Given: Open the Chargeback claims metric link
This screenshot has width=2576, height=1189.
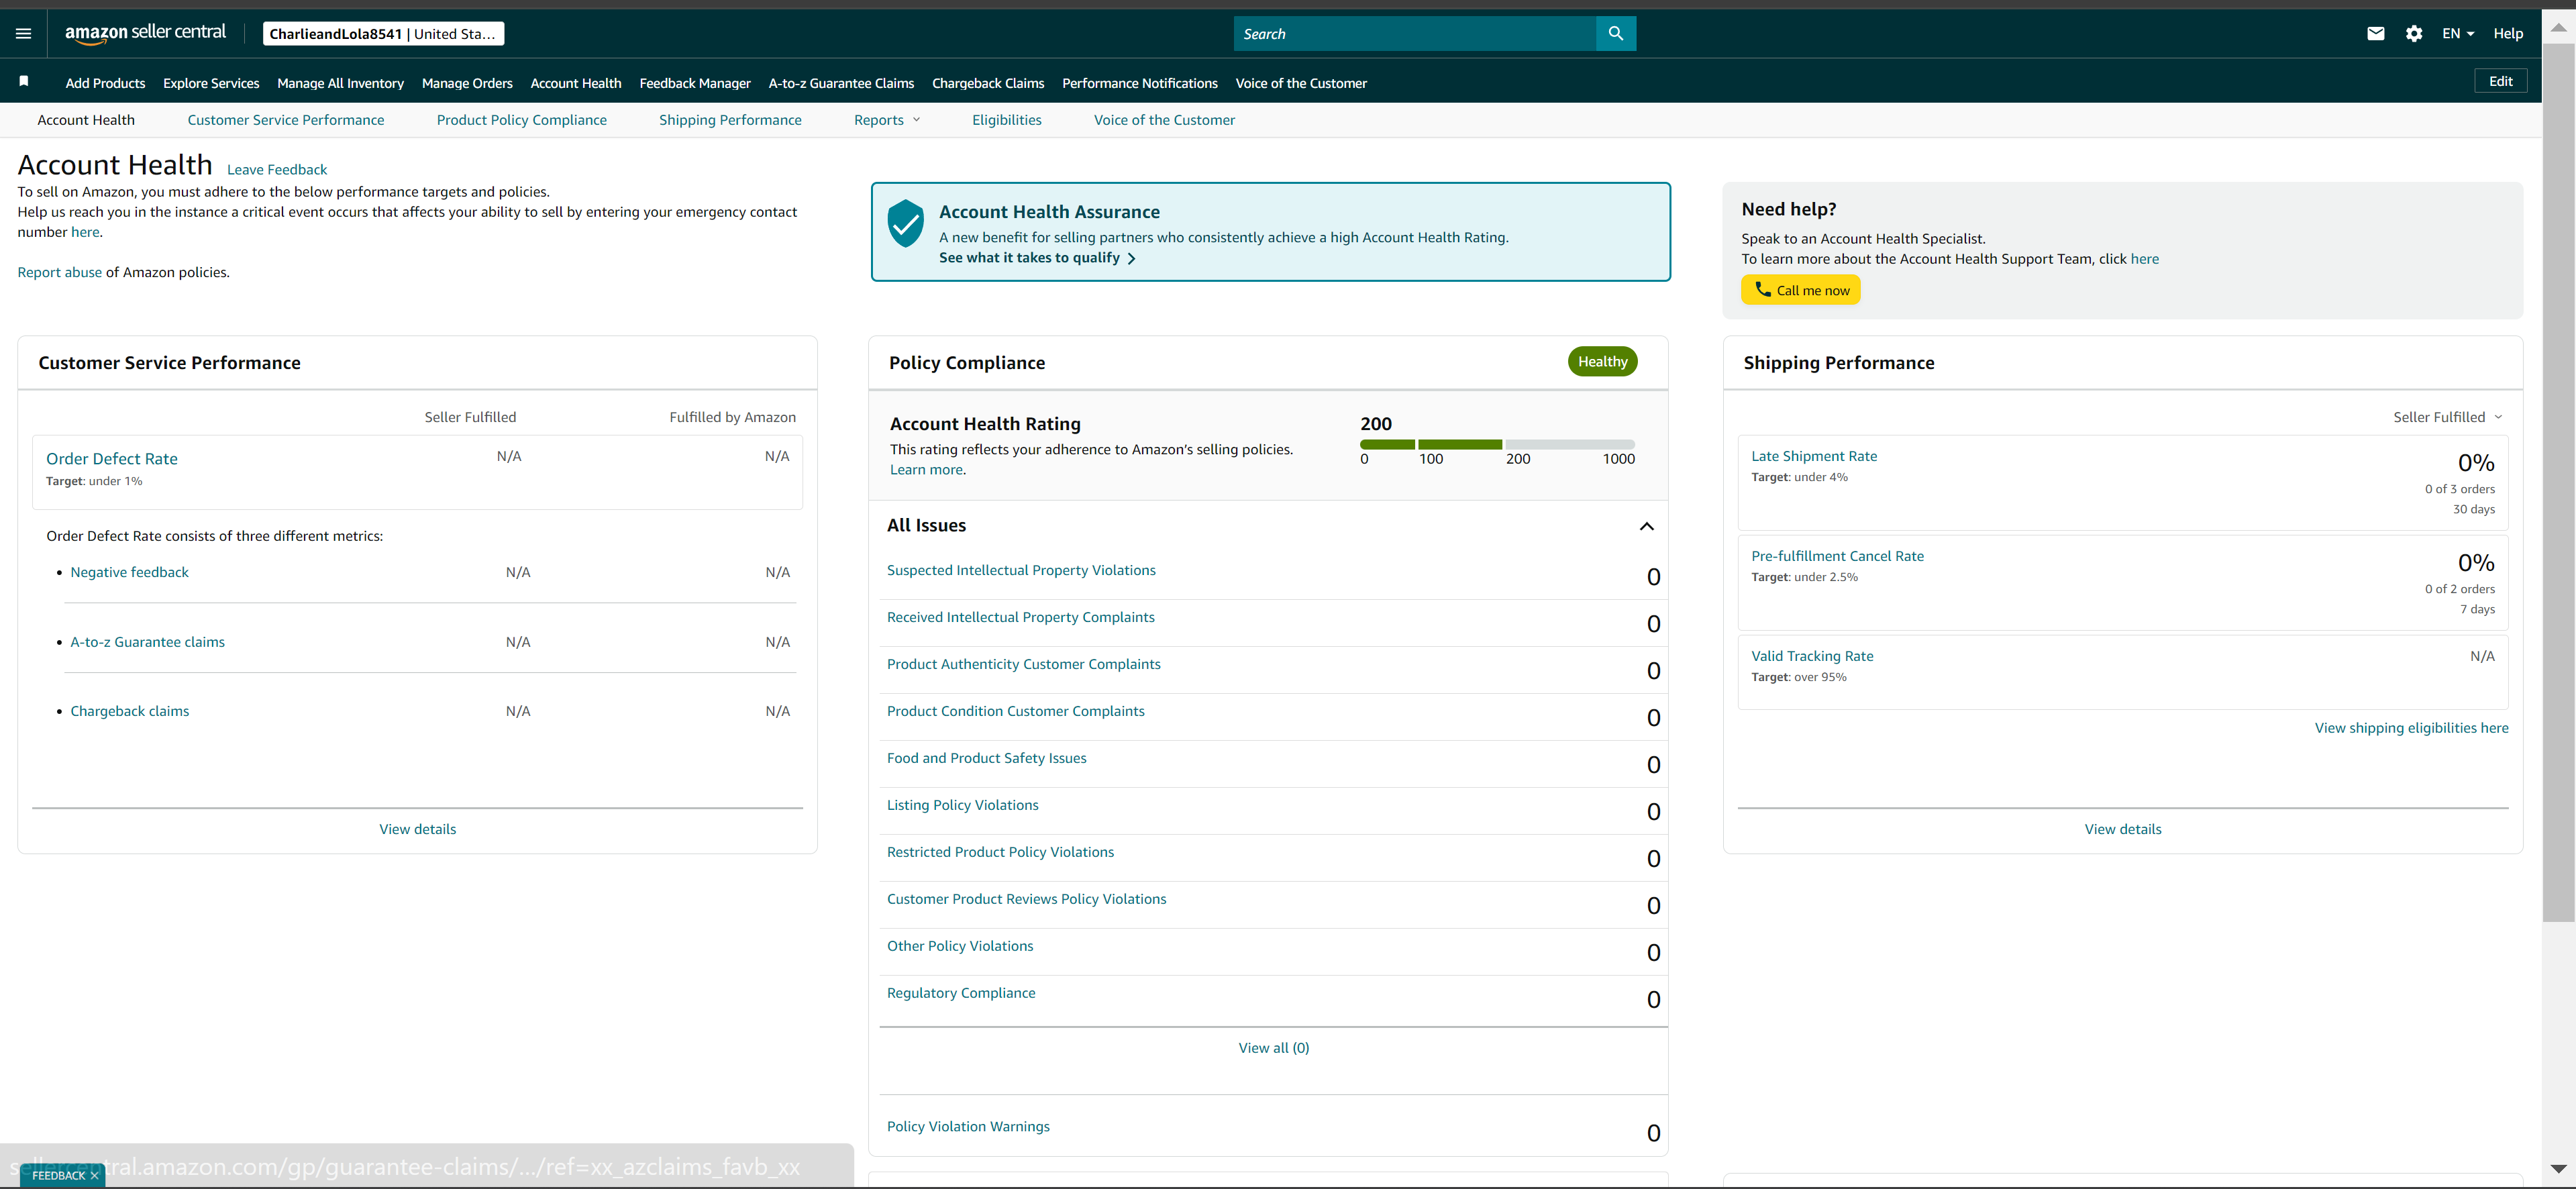Looking at the screenshot, I should coord(129,711).
